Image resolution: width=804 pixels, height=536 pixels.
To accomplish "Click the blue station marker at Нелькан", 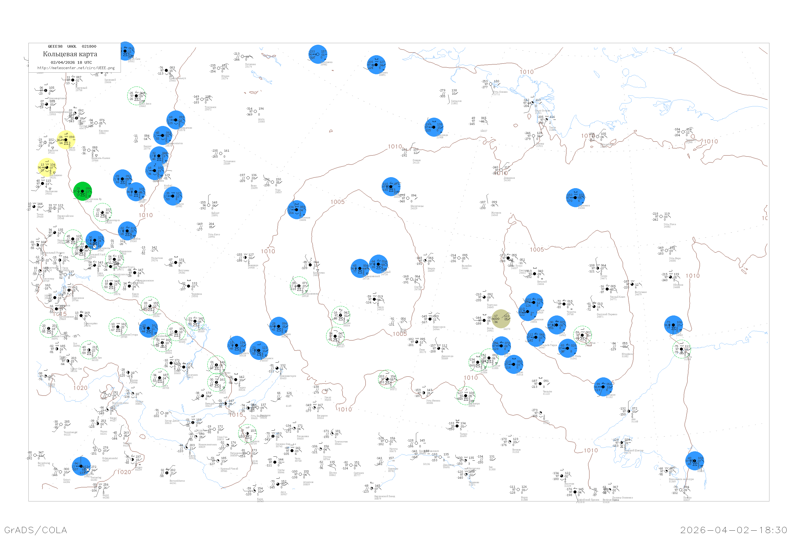I will pyautogui.click(x=603, y=387).
